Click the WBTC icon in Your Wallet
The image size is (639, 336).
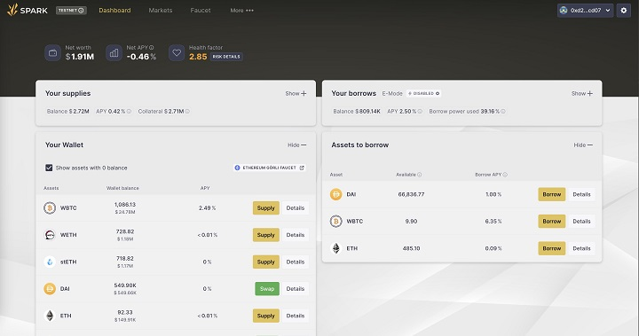click(x=50, y=208)
